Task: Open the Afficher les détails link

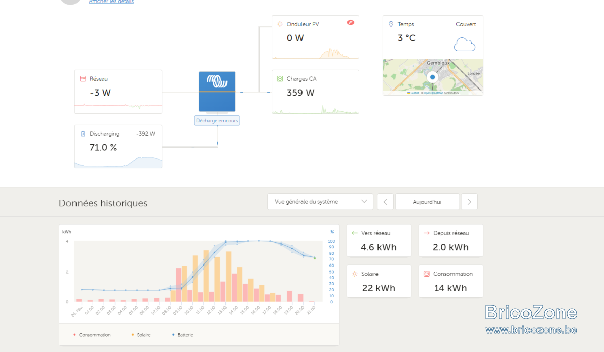Action: coord(111,2)
